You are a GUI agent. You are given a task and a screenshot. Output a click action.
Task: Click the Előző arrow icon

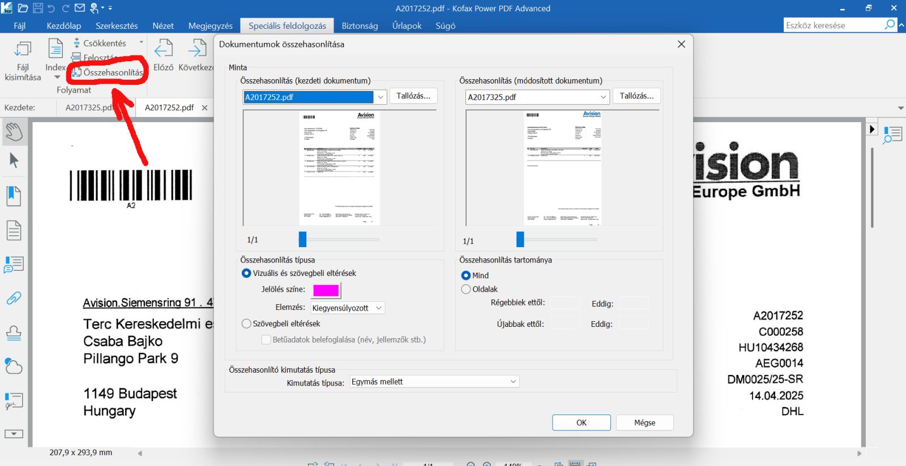pyautogui.click(x=164, y=50)
